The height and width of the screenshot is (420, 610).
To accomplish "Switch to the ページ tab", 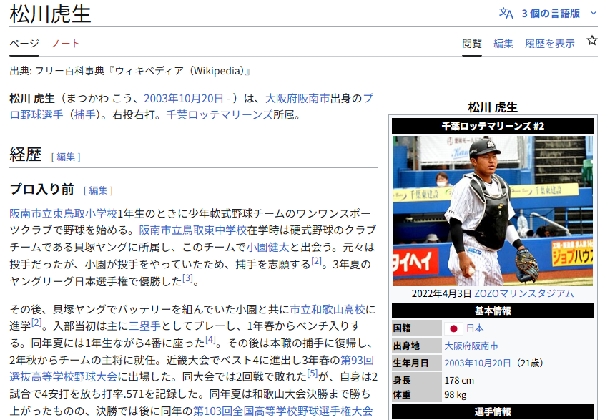I will pos(24,43).
